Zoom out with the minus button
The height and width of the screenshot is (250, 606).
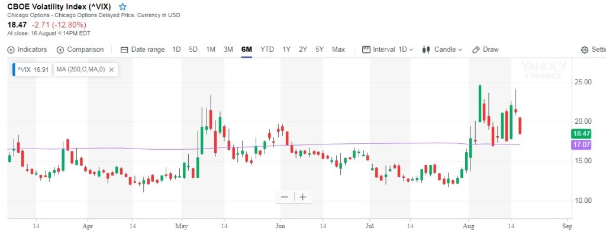point(285,197)
